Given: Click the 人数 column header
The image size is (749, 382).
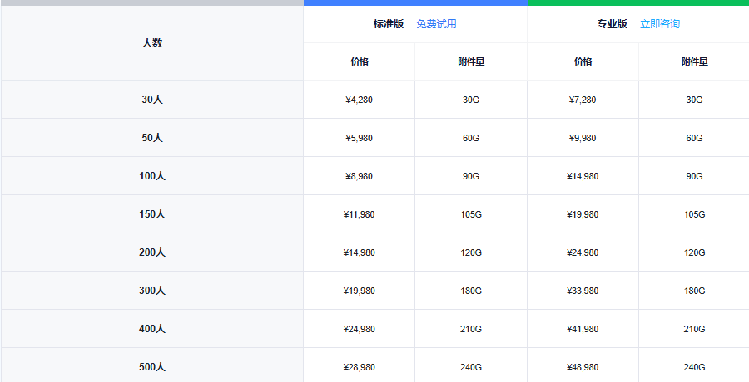Looking at the screenshot, I should 152,43.
